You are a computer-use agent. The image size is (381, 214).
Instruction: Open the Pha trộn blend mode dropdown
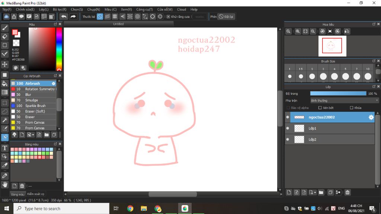pos(344,100)
